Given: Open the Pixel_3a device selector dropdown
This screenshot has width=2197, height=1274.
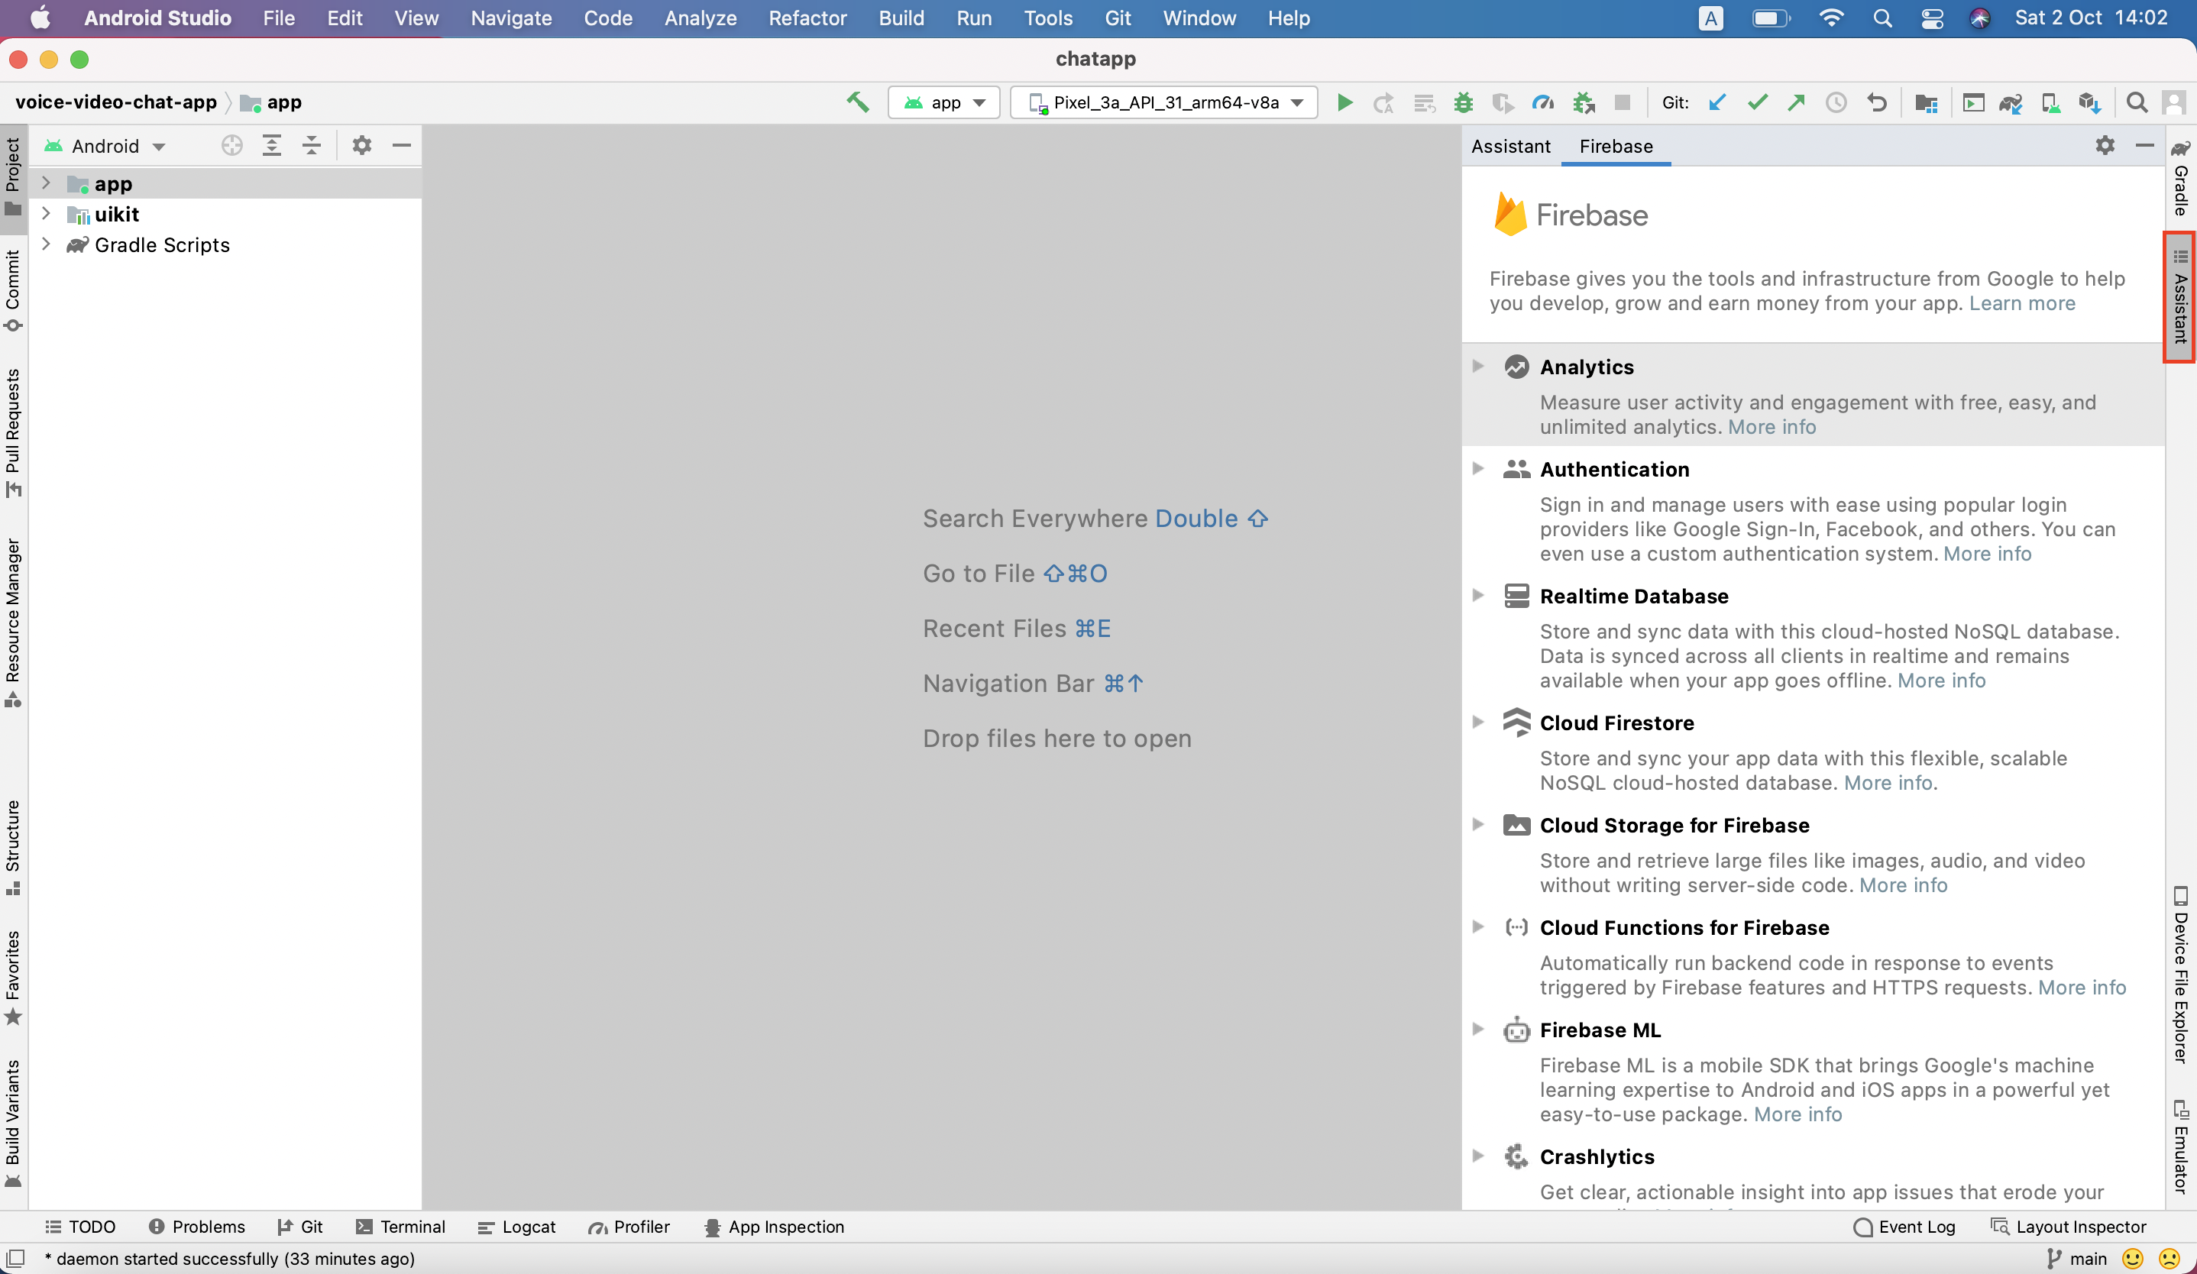Looking at the screenshot, I should click(1164, 103).
